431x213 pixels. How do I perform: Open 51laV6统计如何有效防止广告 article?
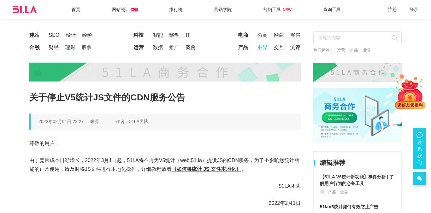pyautogui.click(x=349, y=207)
